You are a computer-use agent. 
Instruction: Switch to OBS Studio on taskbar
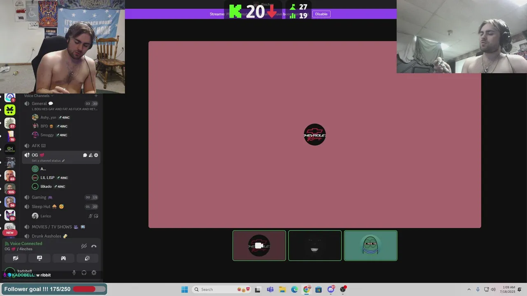click(343, 289)
